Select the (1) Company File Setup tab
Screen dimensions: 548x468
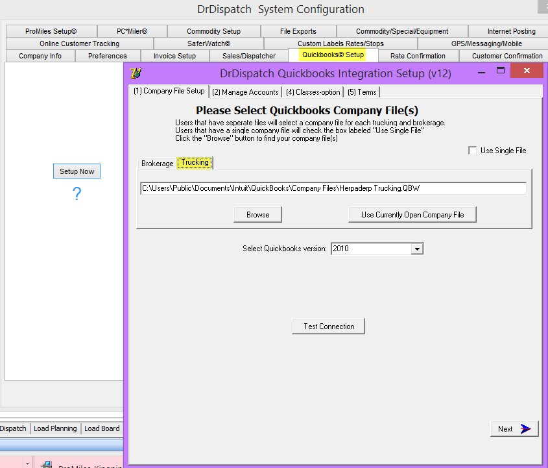click(169, 91)
